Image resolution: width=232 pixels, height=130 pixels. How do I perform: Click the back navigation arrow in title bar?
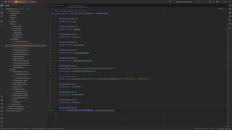(x=9, y=2)
